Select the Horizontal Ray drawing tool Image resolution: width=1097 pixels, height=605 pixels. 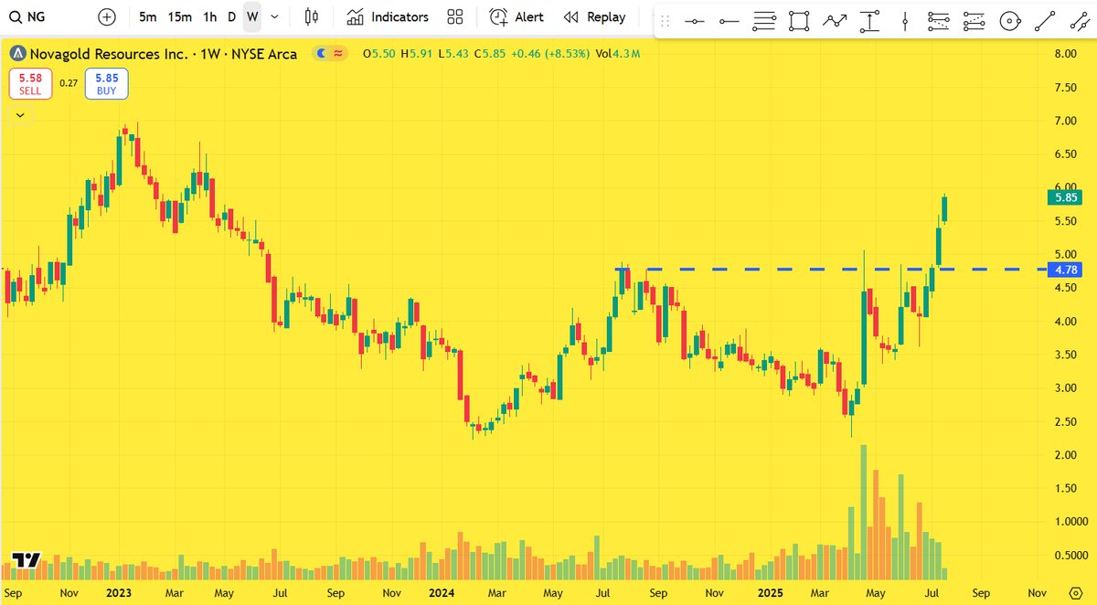click(x=730, y=20)
